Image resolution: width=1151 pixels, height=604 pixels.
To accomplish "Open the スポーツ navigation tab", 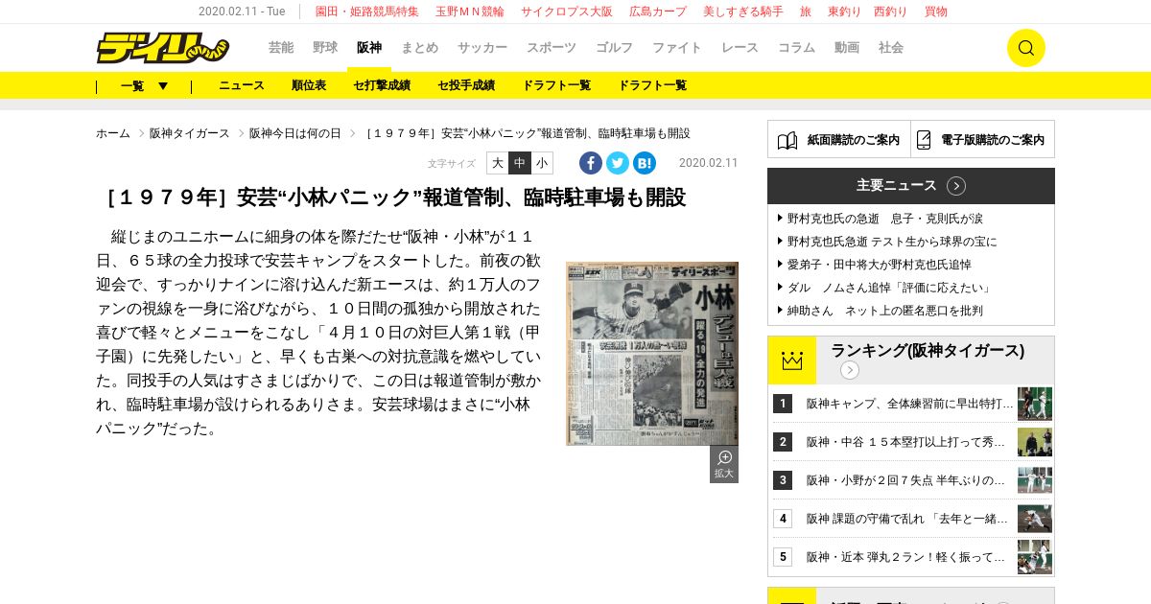I will [x=552, y=47].
